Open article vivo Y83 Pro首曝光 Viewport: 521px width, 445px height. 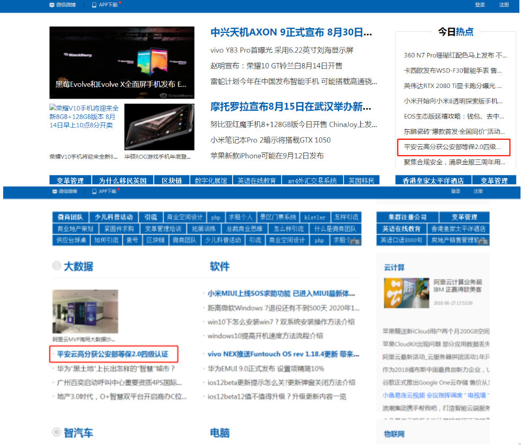click(x=282, y=50)
